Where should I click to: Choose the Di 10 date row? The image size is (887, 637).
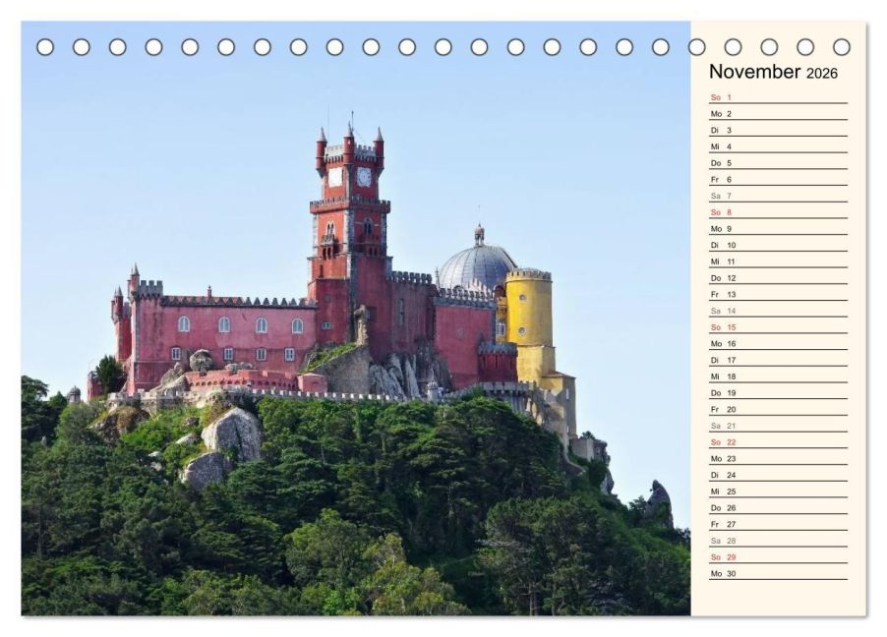point(779,245)
